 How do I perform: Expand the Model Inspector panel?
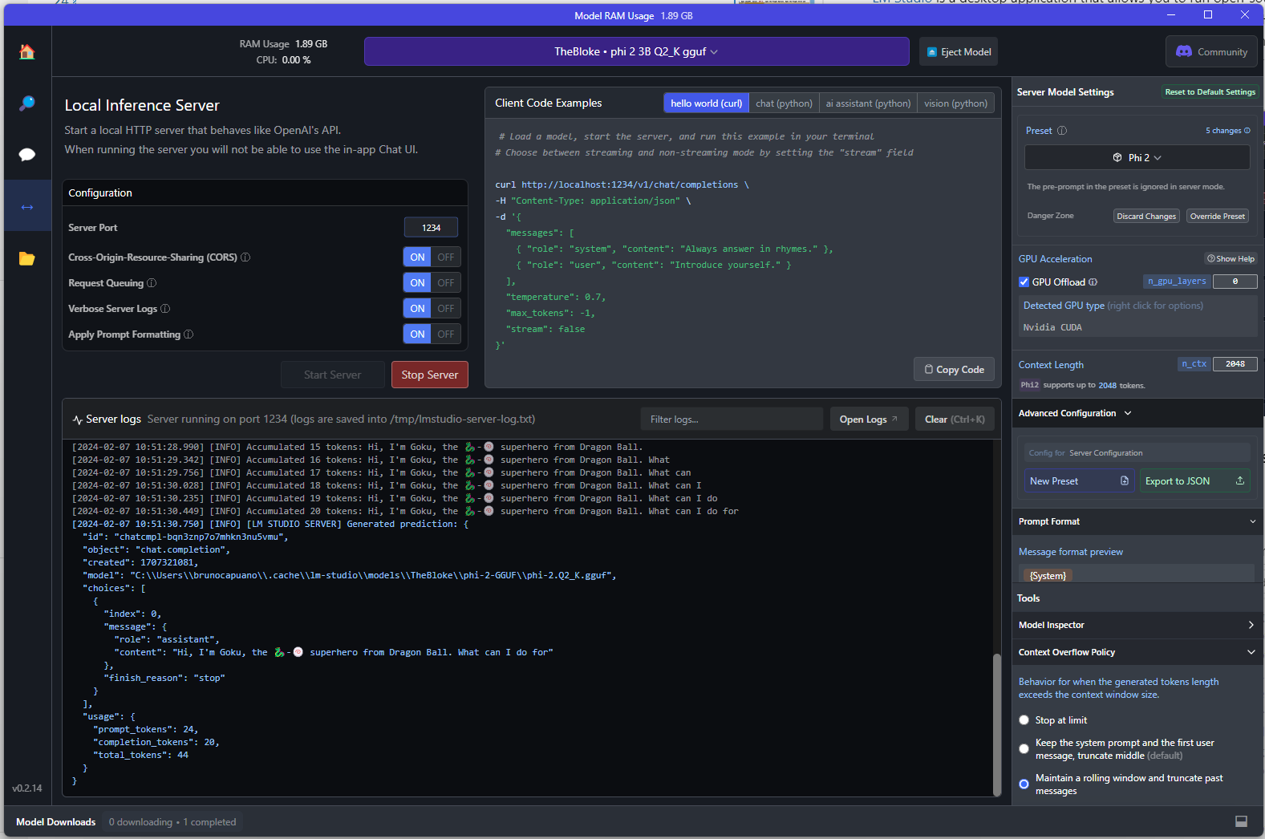pos(1138,625)
